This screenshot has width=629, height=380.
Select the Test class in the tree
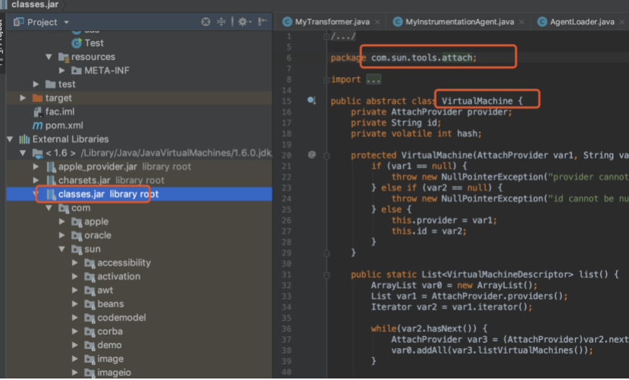coord(93,43)
